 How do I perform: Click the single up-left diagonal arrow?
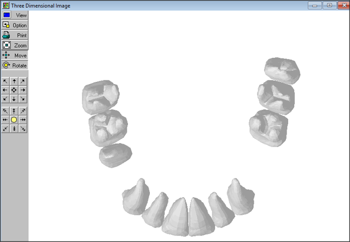5,81
